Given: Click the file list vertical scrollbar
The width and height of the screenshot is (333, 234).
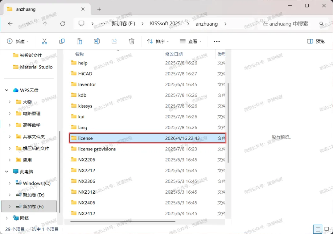Looking at the screenshot, I should click(x=228, y=123).
